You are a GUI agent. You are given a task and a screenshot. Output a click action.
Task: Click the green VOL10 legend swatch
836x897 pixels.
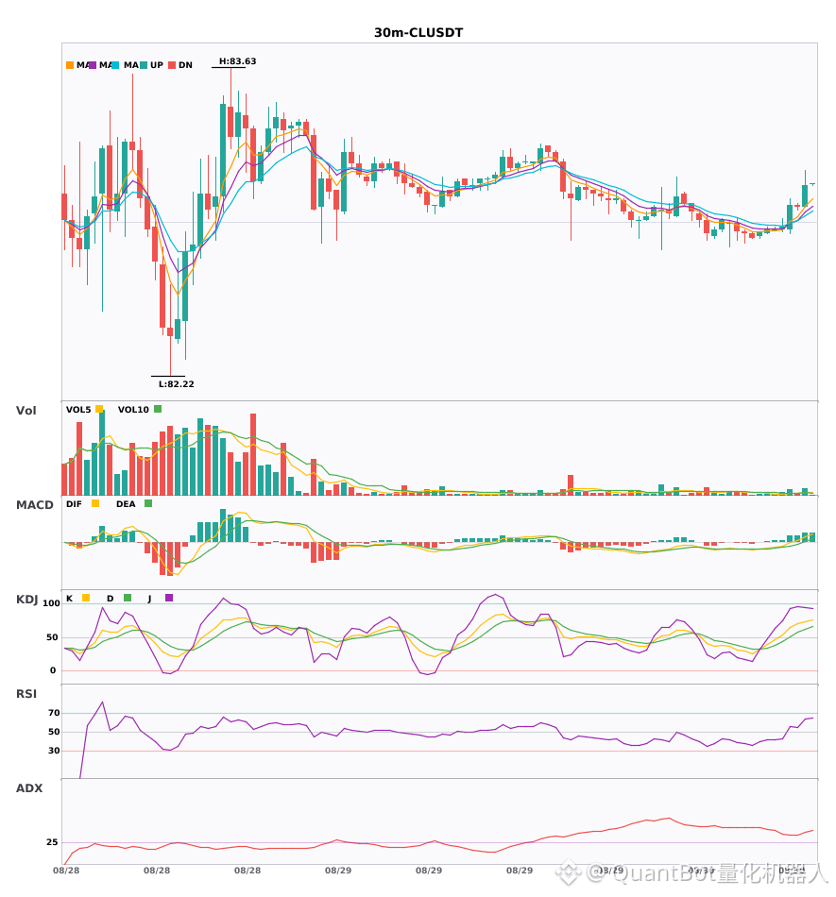(x=158, y=409)
